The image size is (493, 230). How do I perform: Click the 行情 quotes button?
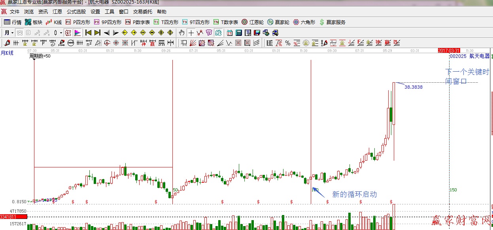tap(13, 22)
